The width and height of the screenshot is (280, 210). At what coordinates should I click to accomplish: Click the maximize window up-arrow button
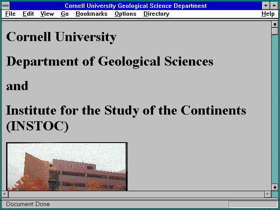pyautogui.click(x=274, y=6)
